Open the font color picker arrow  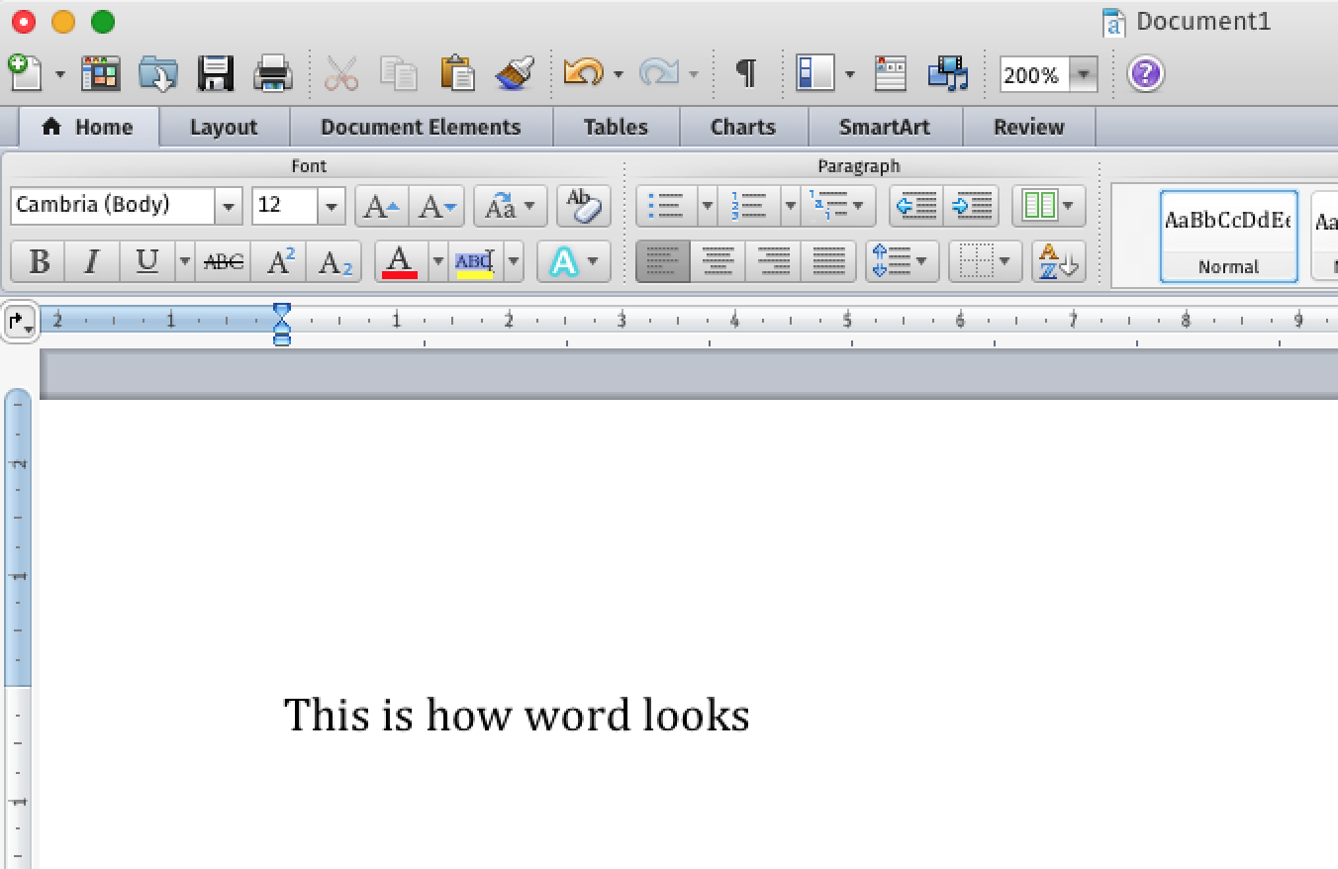click(x=437, y=261)
